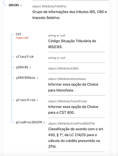118x156 pixels.
Task: Click the object (NfeSefazCIBS) type label
Action: 63,69
